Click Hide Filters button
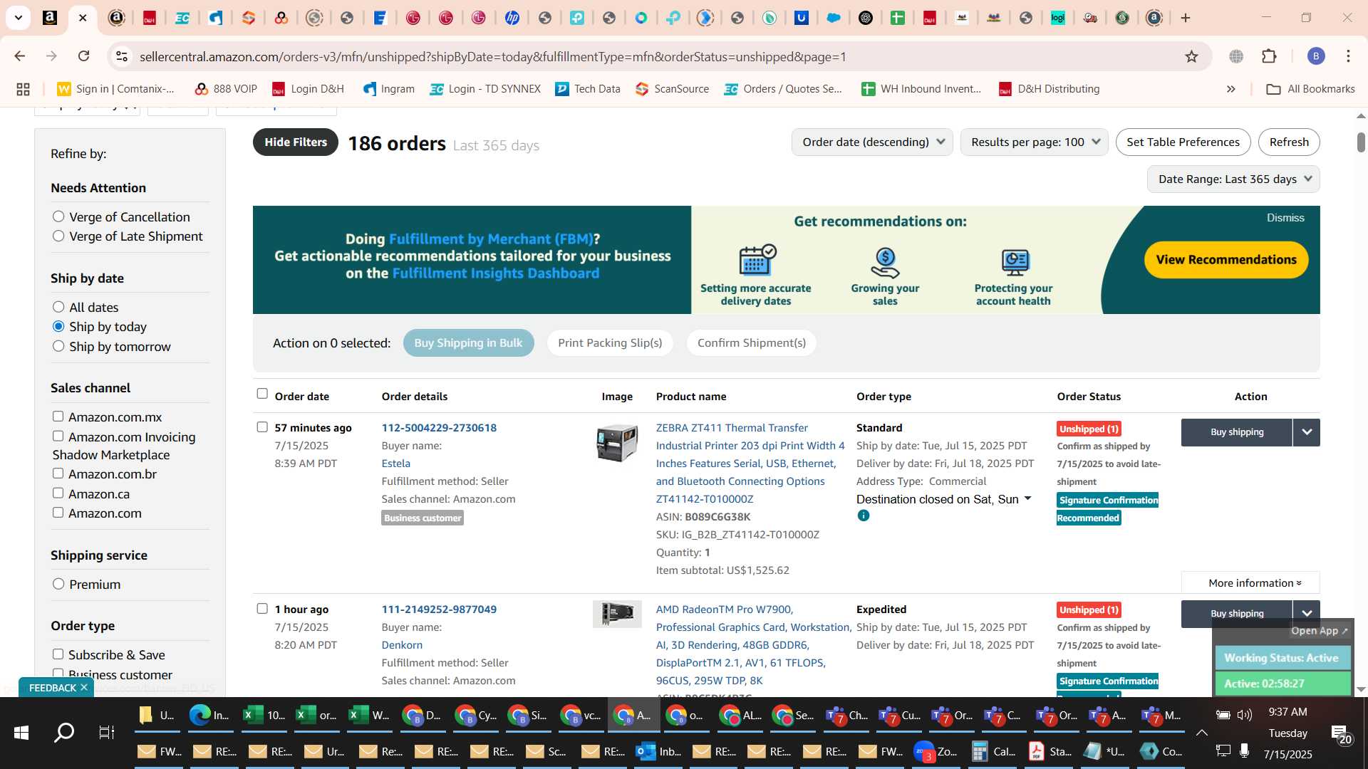Viewport: 1368px width, 769px height. pyautogui.click(x=296, y=142)
